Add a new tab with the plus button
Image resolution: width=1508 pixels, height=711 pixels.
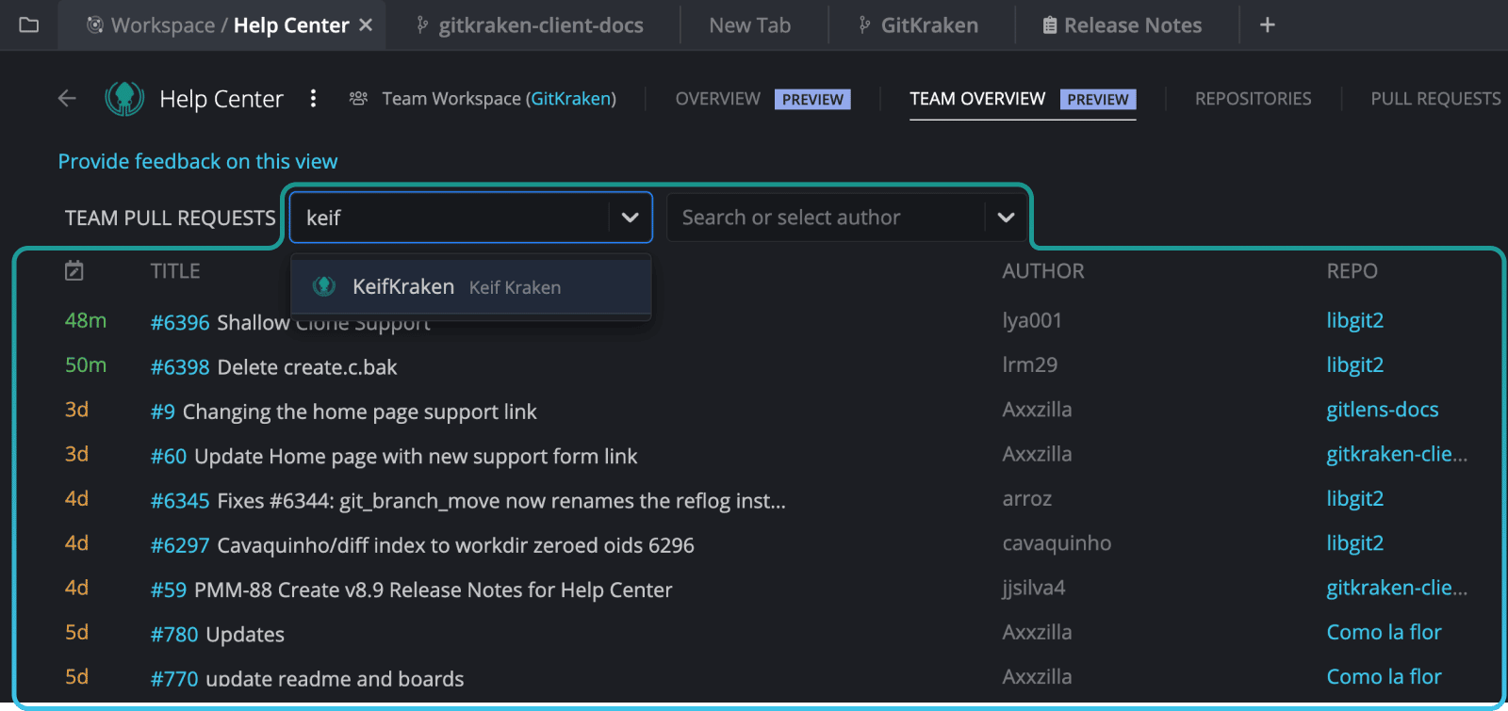pos(1268,25)
